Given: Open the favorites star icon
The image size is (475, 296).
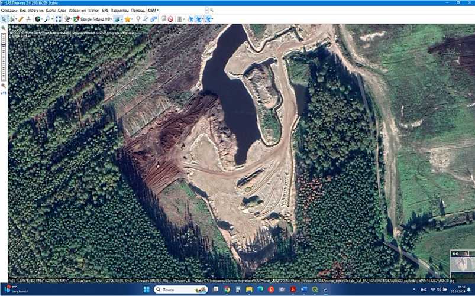Looking at the screenshot, I should click(128, 19).
